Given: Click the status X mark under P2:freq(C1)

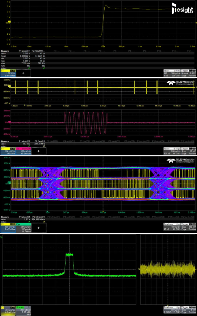Looking at the screenshot, I should pos(44,146).
